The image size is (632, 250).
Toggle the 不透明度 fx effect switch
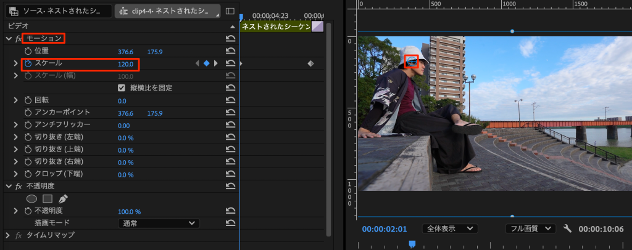(19, 186)
